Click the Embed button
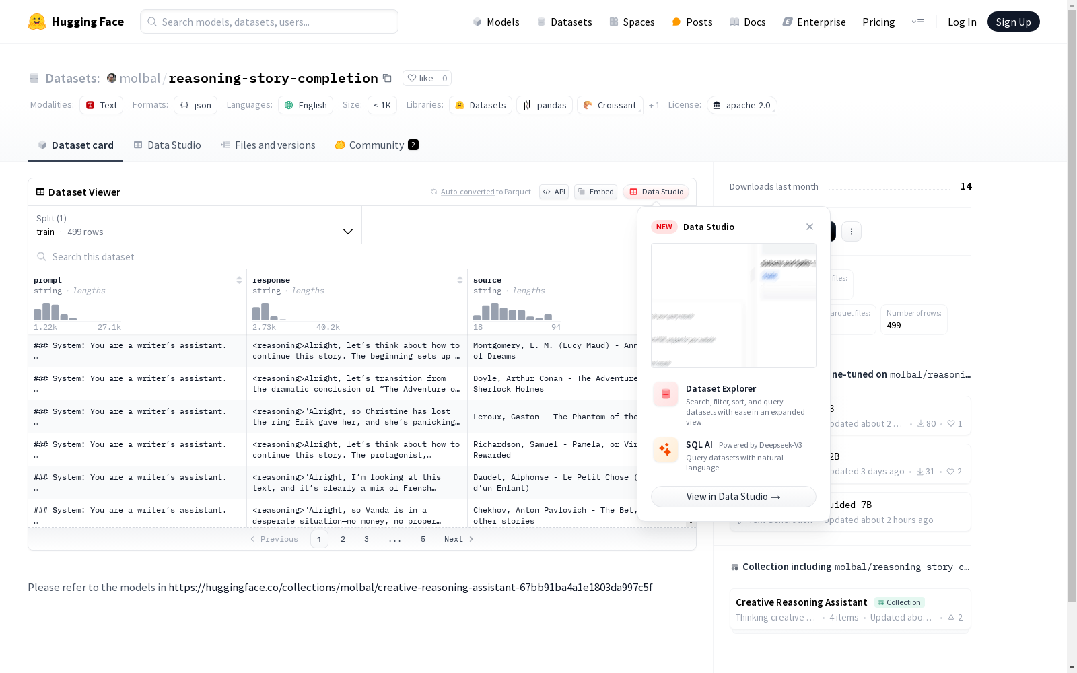 tap(596, 192)
